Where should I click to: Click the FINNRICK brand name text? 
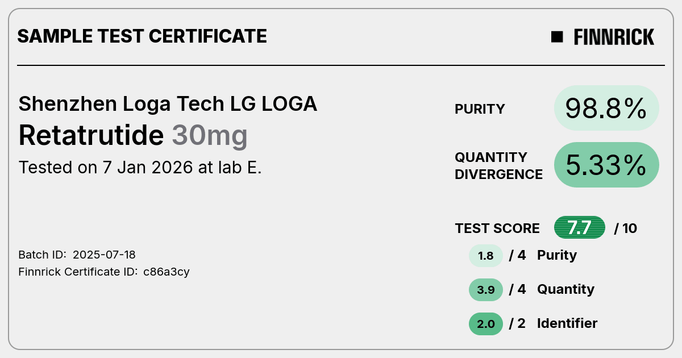[614, 37]
